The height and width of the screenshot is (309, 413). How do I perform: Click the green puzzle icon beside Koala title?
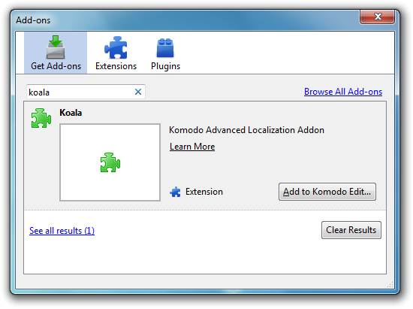(41, 118)
